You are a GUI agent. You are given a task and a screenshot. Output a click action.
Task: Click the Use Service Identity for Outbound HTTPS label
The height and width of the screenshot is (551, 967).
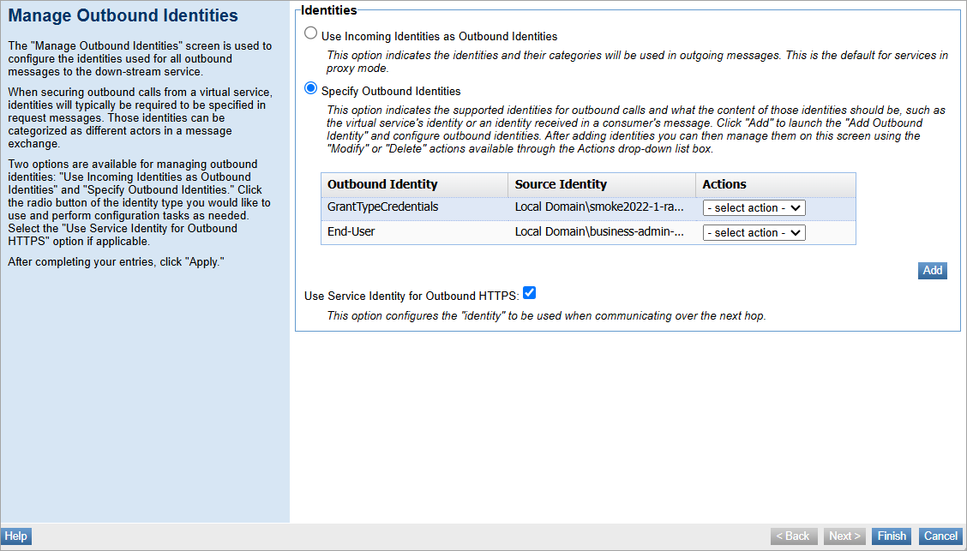411,296
